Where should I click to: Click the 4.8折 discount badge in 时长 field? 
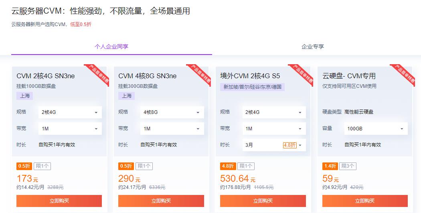point(290,145)
